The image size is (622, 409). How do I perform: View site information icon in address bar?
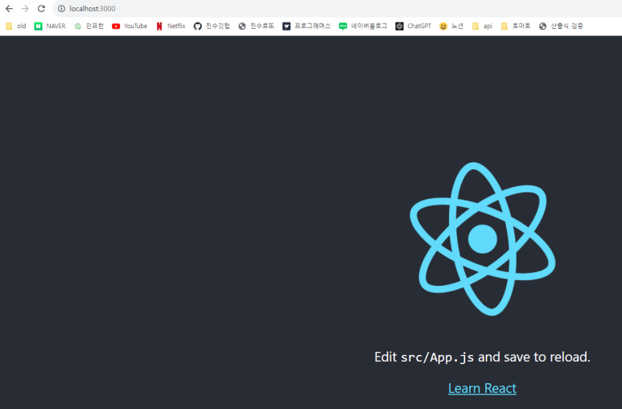61,8
